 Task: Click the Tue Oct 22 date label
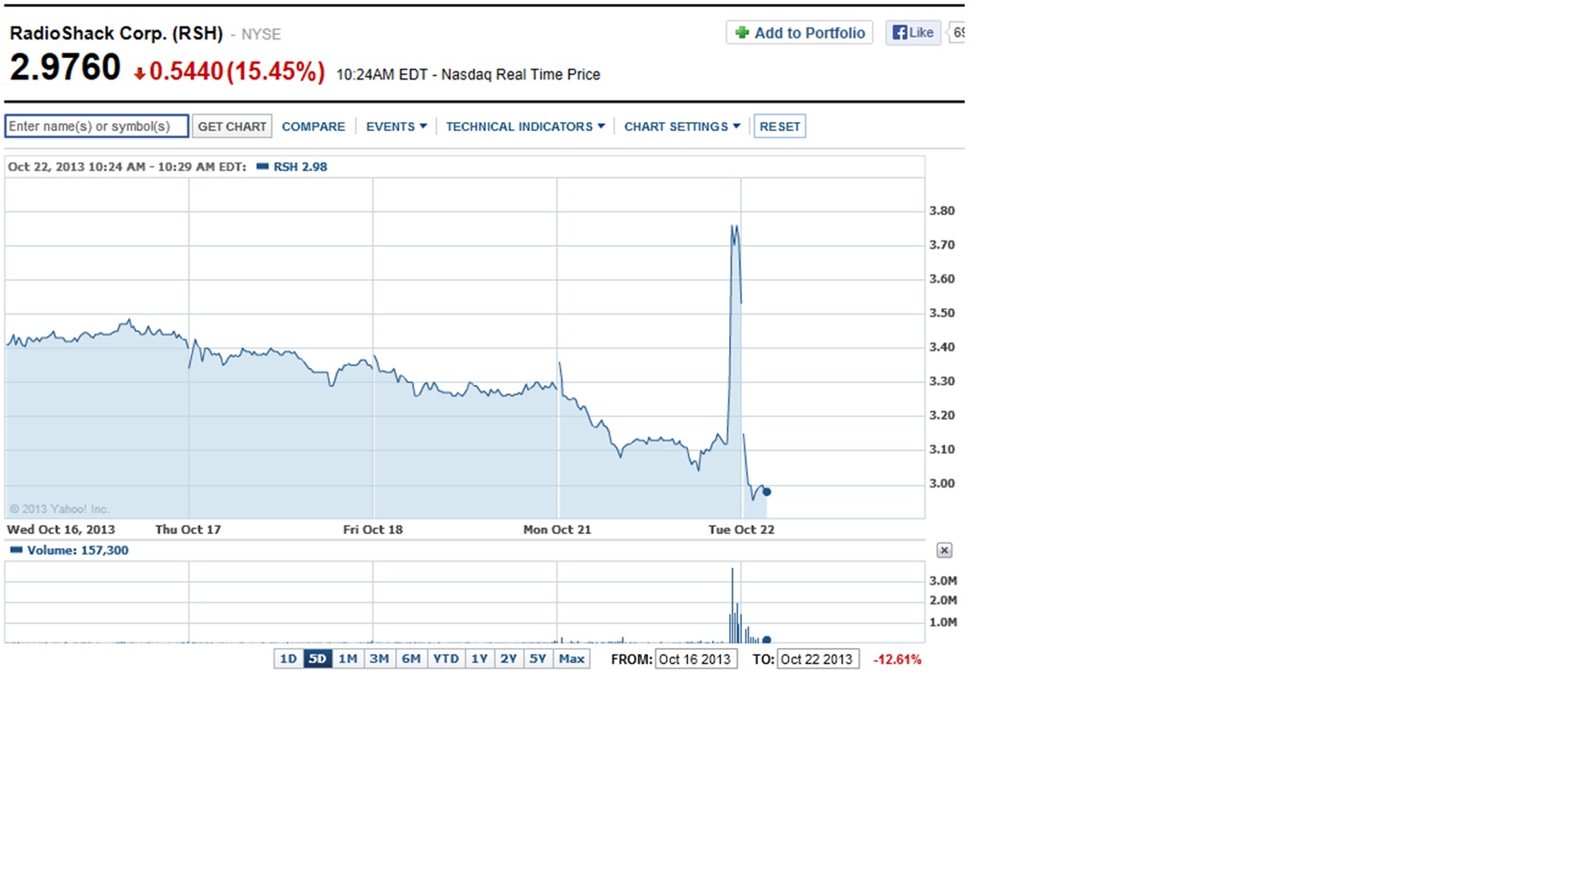pos(742,529)
